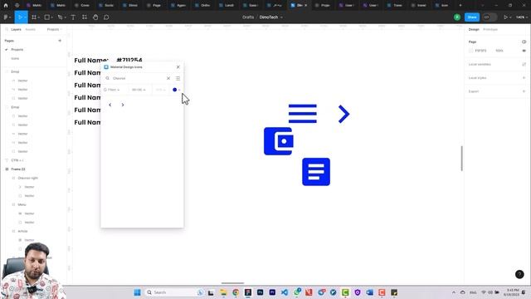The image size is (531, 299).
Task: Click the green user avatar
Action: [457, 17]
